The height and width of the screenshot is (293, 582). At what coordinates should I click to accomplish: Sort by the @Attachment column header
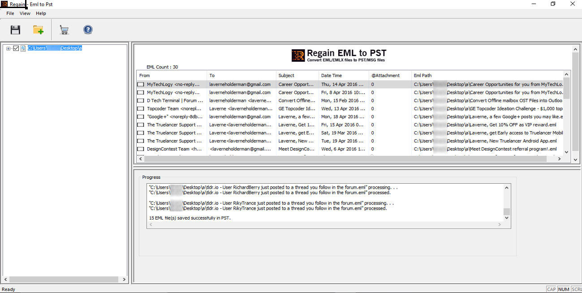pyautogui.click(x=390, y=75)
